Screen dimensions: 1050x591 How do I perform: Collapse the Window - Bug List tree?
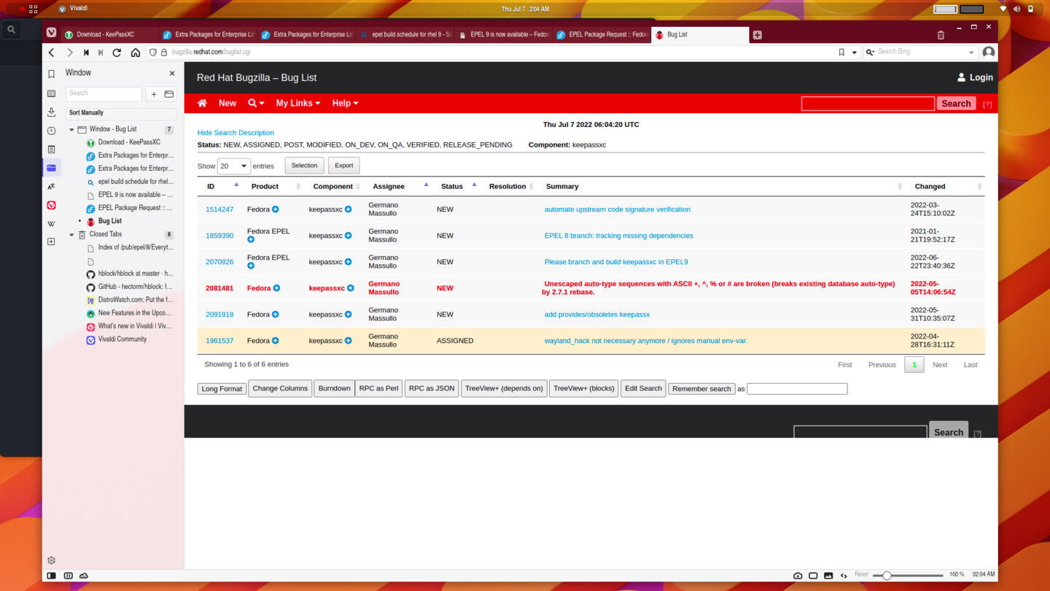tap(71, 130)
